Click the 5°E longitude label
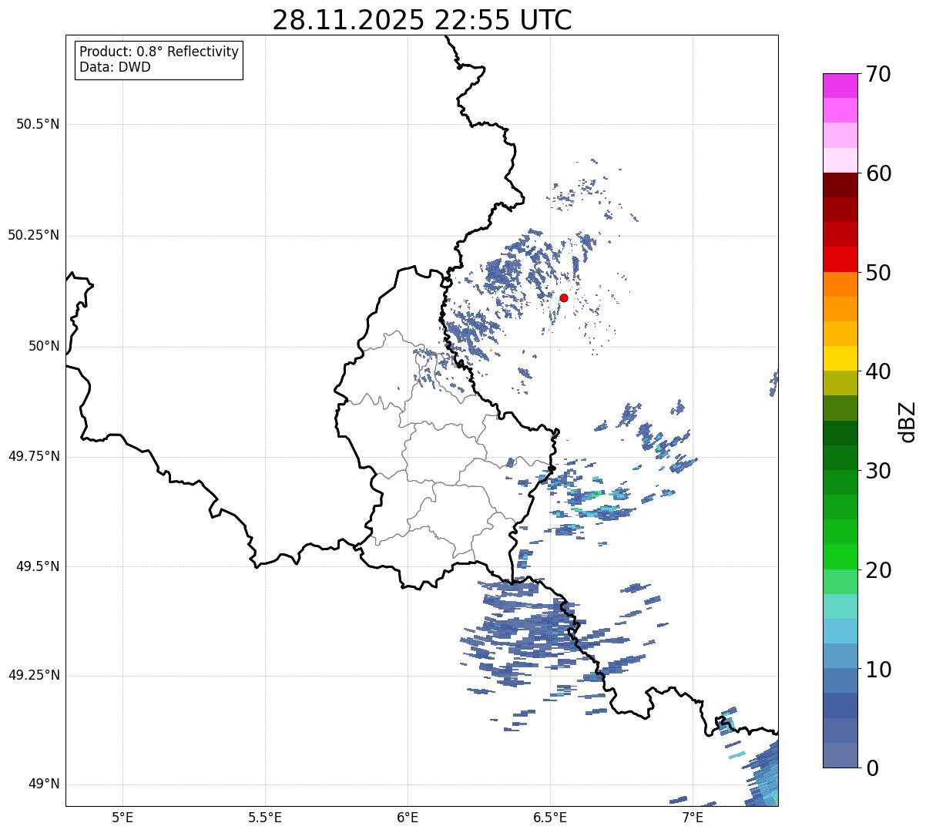The width and height of the screenshot is (926, 833). (x=122, y=817)
